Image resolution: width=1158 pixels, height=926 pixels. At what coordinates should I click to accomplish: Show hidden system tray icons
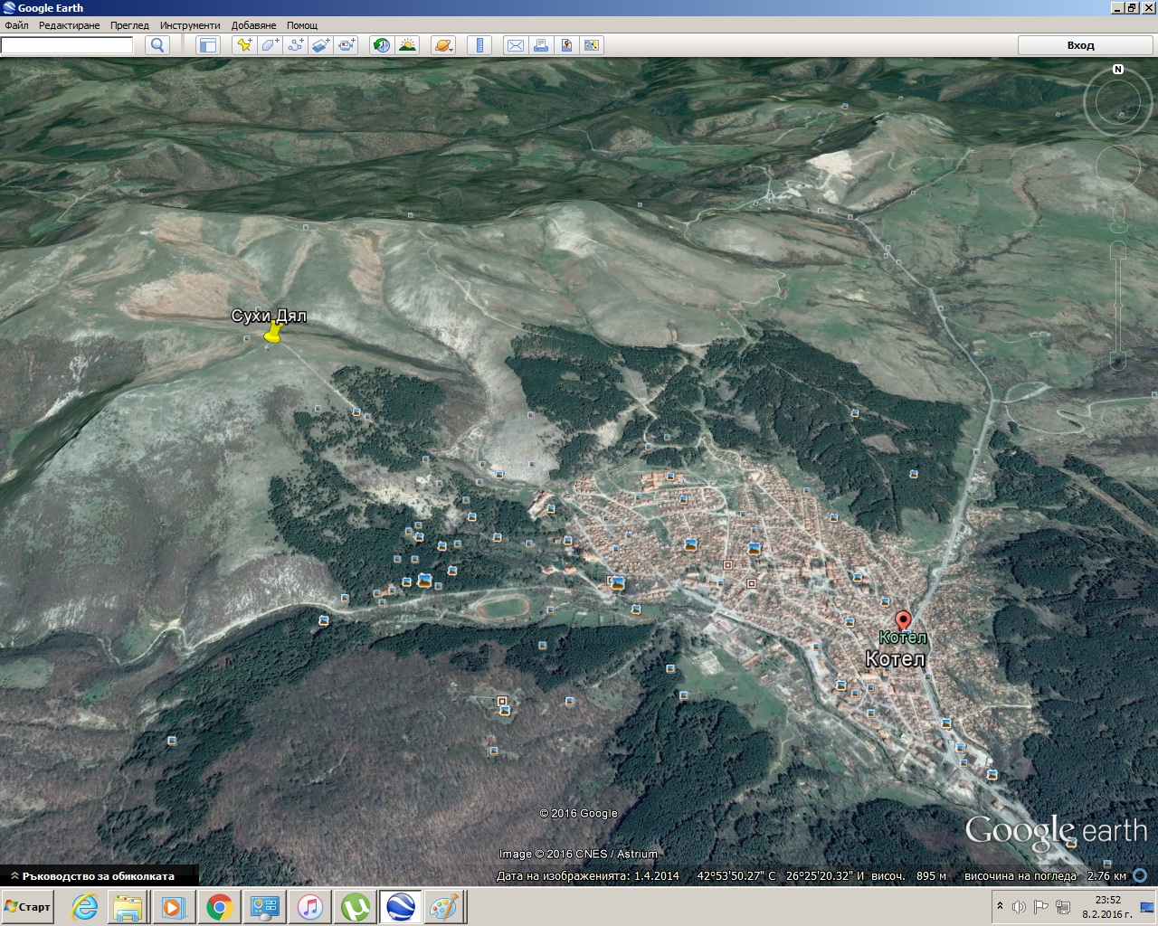(1000, 906)
